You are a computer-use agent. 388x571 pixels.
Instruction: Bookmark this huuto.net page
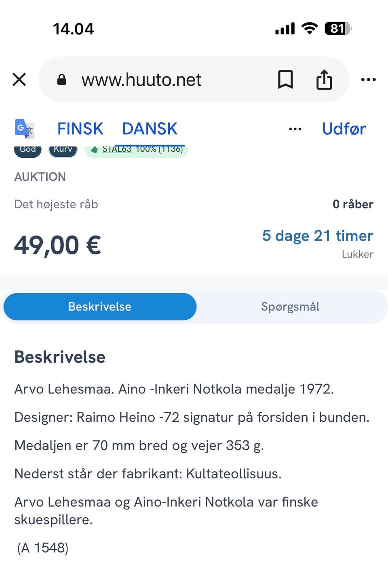coord(285,80)
